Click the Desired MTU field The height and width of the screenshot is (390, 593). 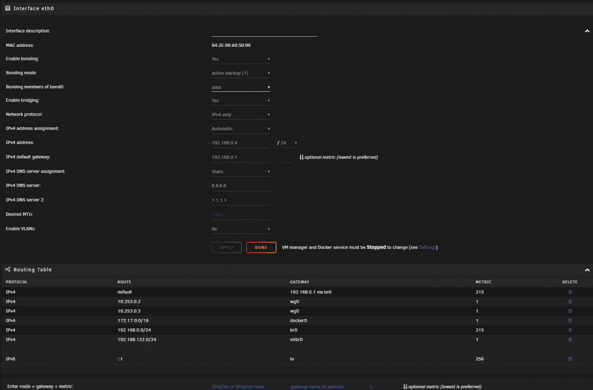coord(241,215)
